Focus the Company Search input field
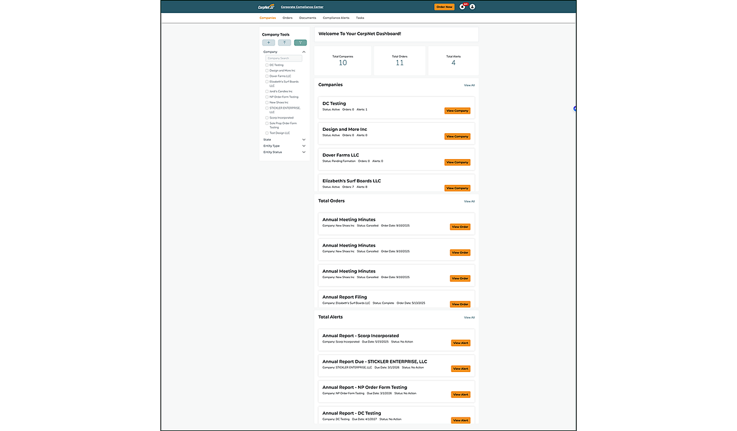This screenshot has height=431, width=737. [284, 58]
